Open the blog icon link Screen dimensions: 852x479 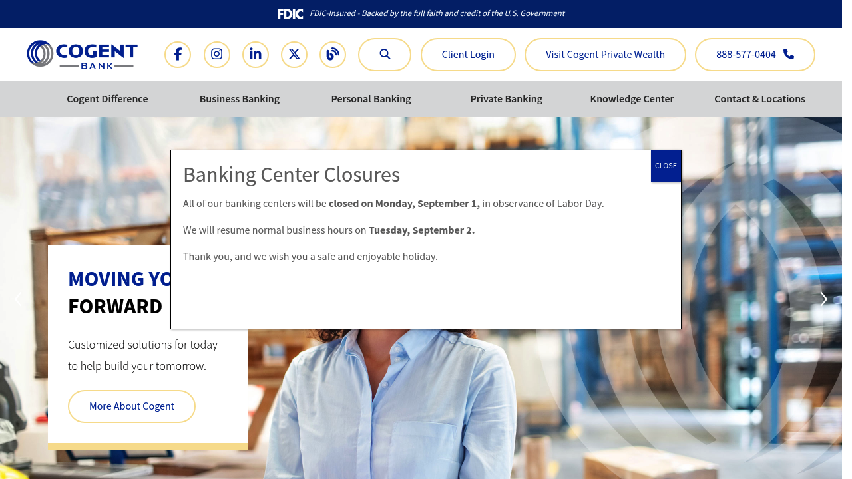[x=333, y=55]
